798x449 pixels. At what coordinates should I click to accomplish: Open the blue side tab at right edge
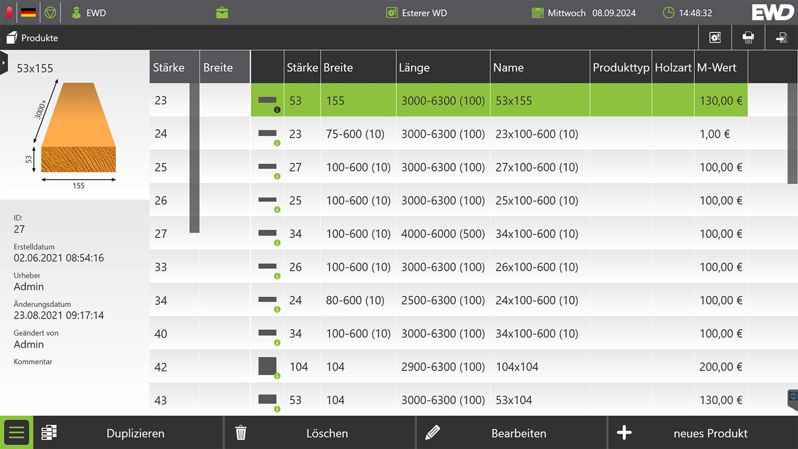pos(793,398)
